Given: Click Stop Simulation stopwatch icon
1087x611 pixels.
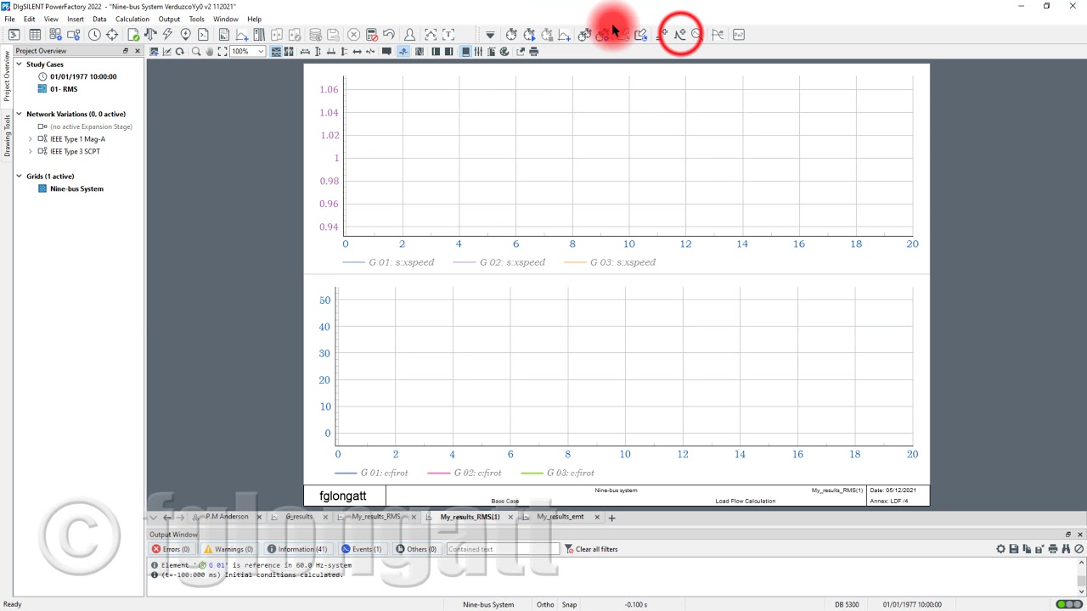Looking at the screenshot, I should tap(547, 35).
